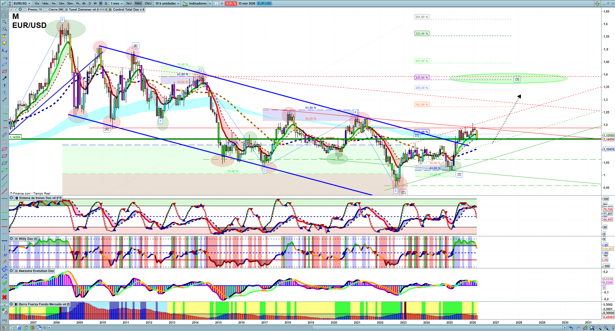Select the W weekly timeframe
This screenshot has width=615, height=331.
[x=95, y=4]
